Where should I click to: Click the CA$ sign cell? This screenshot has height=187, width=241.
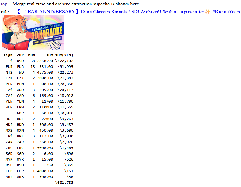click(9, 96)
